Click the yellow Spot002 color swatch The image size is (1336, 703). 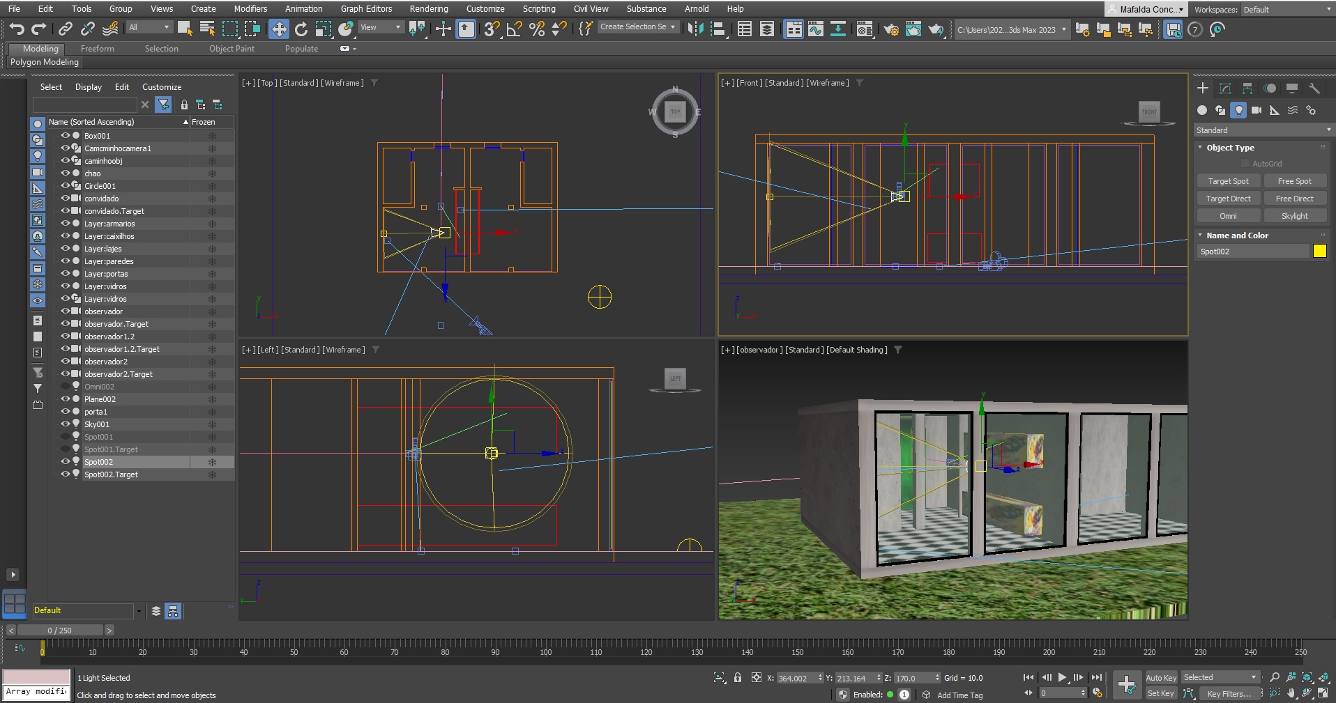1319,252
